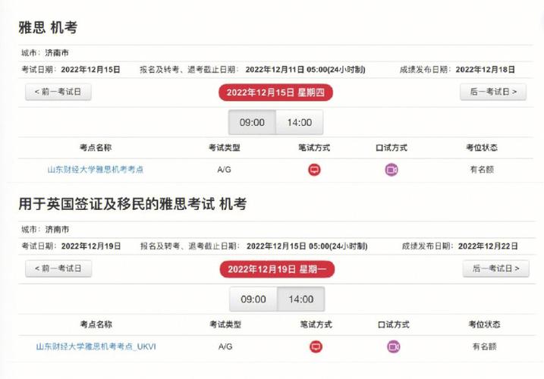544x379 pixels.
Task: Click 口试方式 column header in UKVI table
Action: tap(393, 324)
